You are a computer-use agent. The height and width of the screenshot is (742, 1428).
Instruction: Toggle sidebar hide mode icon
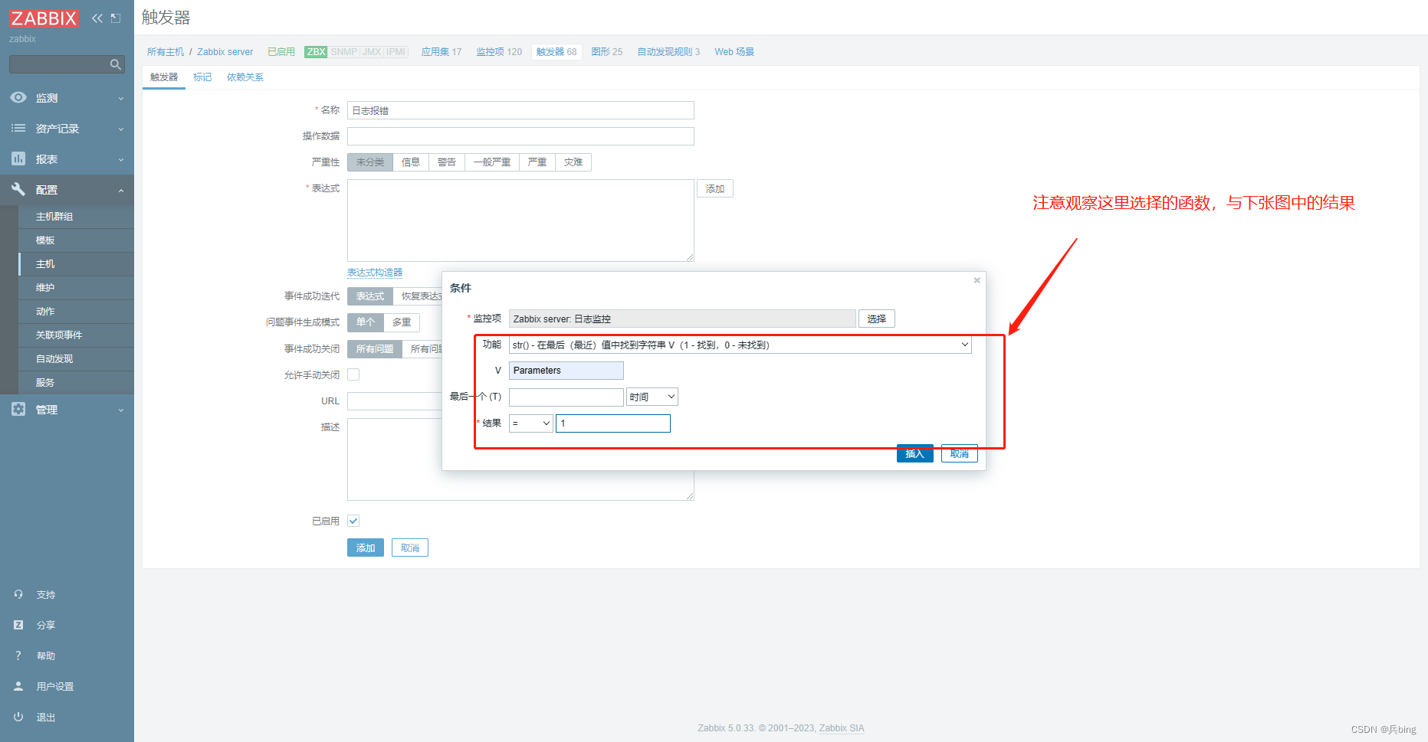click(116, 18)
